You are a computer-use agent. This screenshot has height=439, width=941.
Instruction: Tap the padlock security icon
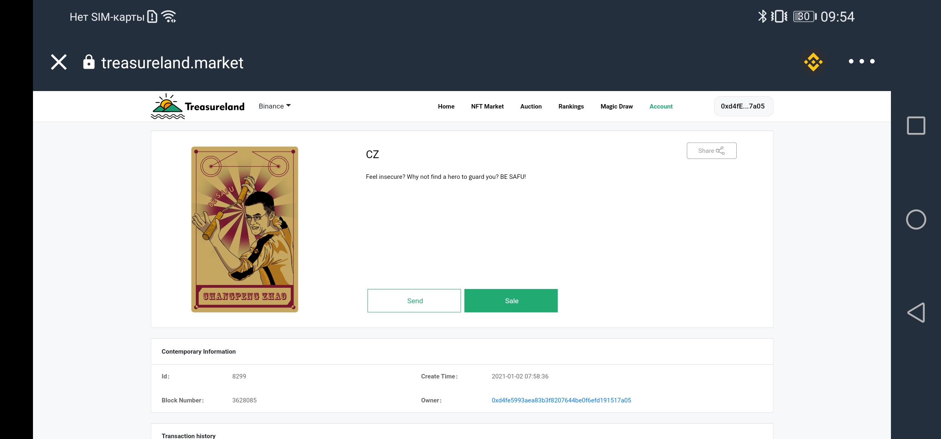(x=89, y=62)
